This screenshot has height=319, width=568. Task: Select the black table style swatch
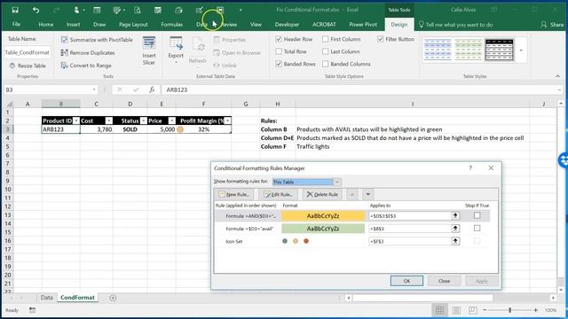click(499, 50)
